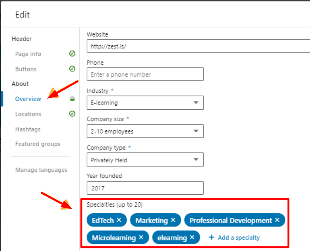Image resolution: width=310 pixels, height=251 pixels.
Task: Remove the elearning specialty tag
Action: [192, 237]
